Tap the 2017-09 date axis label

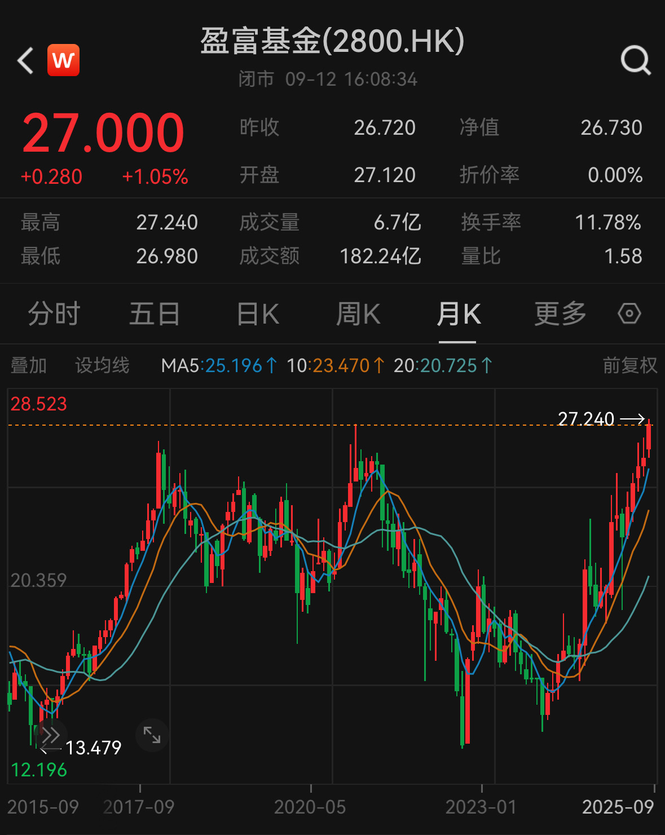coord(139,807)
